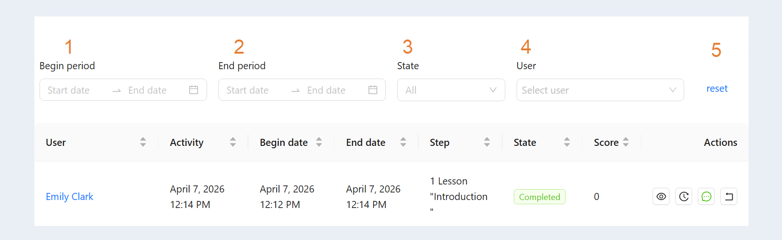Expand the State filter dropdown showing All

click(x=451, y=90)
